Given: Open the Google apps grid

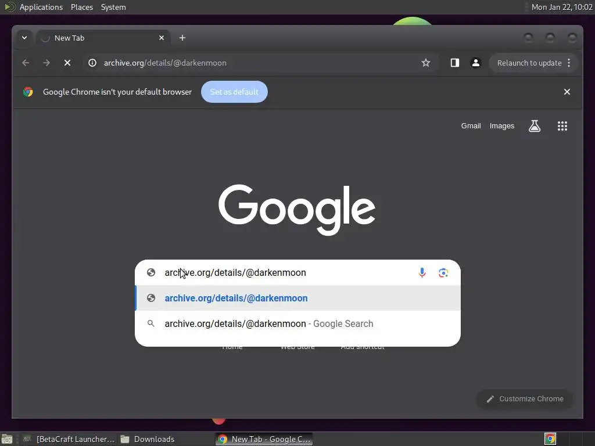Looking at the screenshot, I should [562, 126].
